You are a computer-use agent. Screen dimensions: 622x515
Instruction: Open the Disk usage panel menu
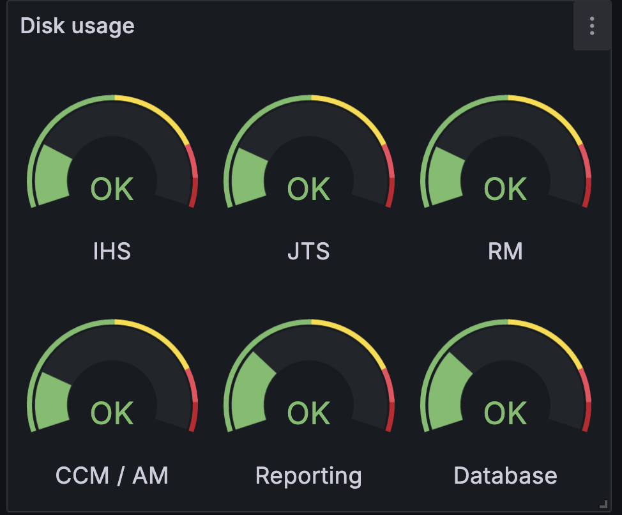(x=592, y=26)
